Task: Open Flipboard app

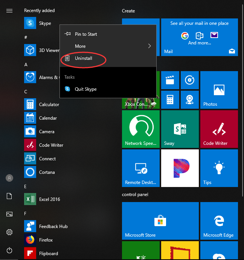Action: (41, 253)
